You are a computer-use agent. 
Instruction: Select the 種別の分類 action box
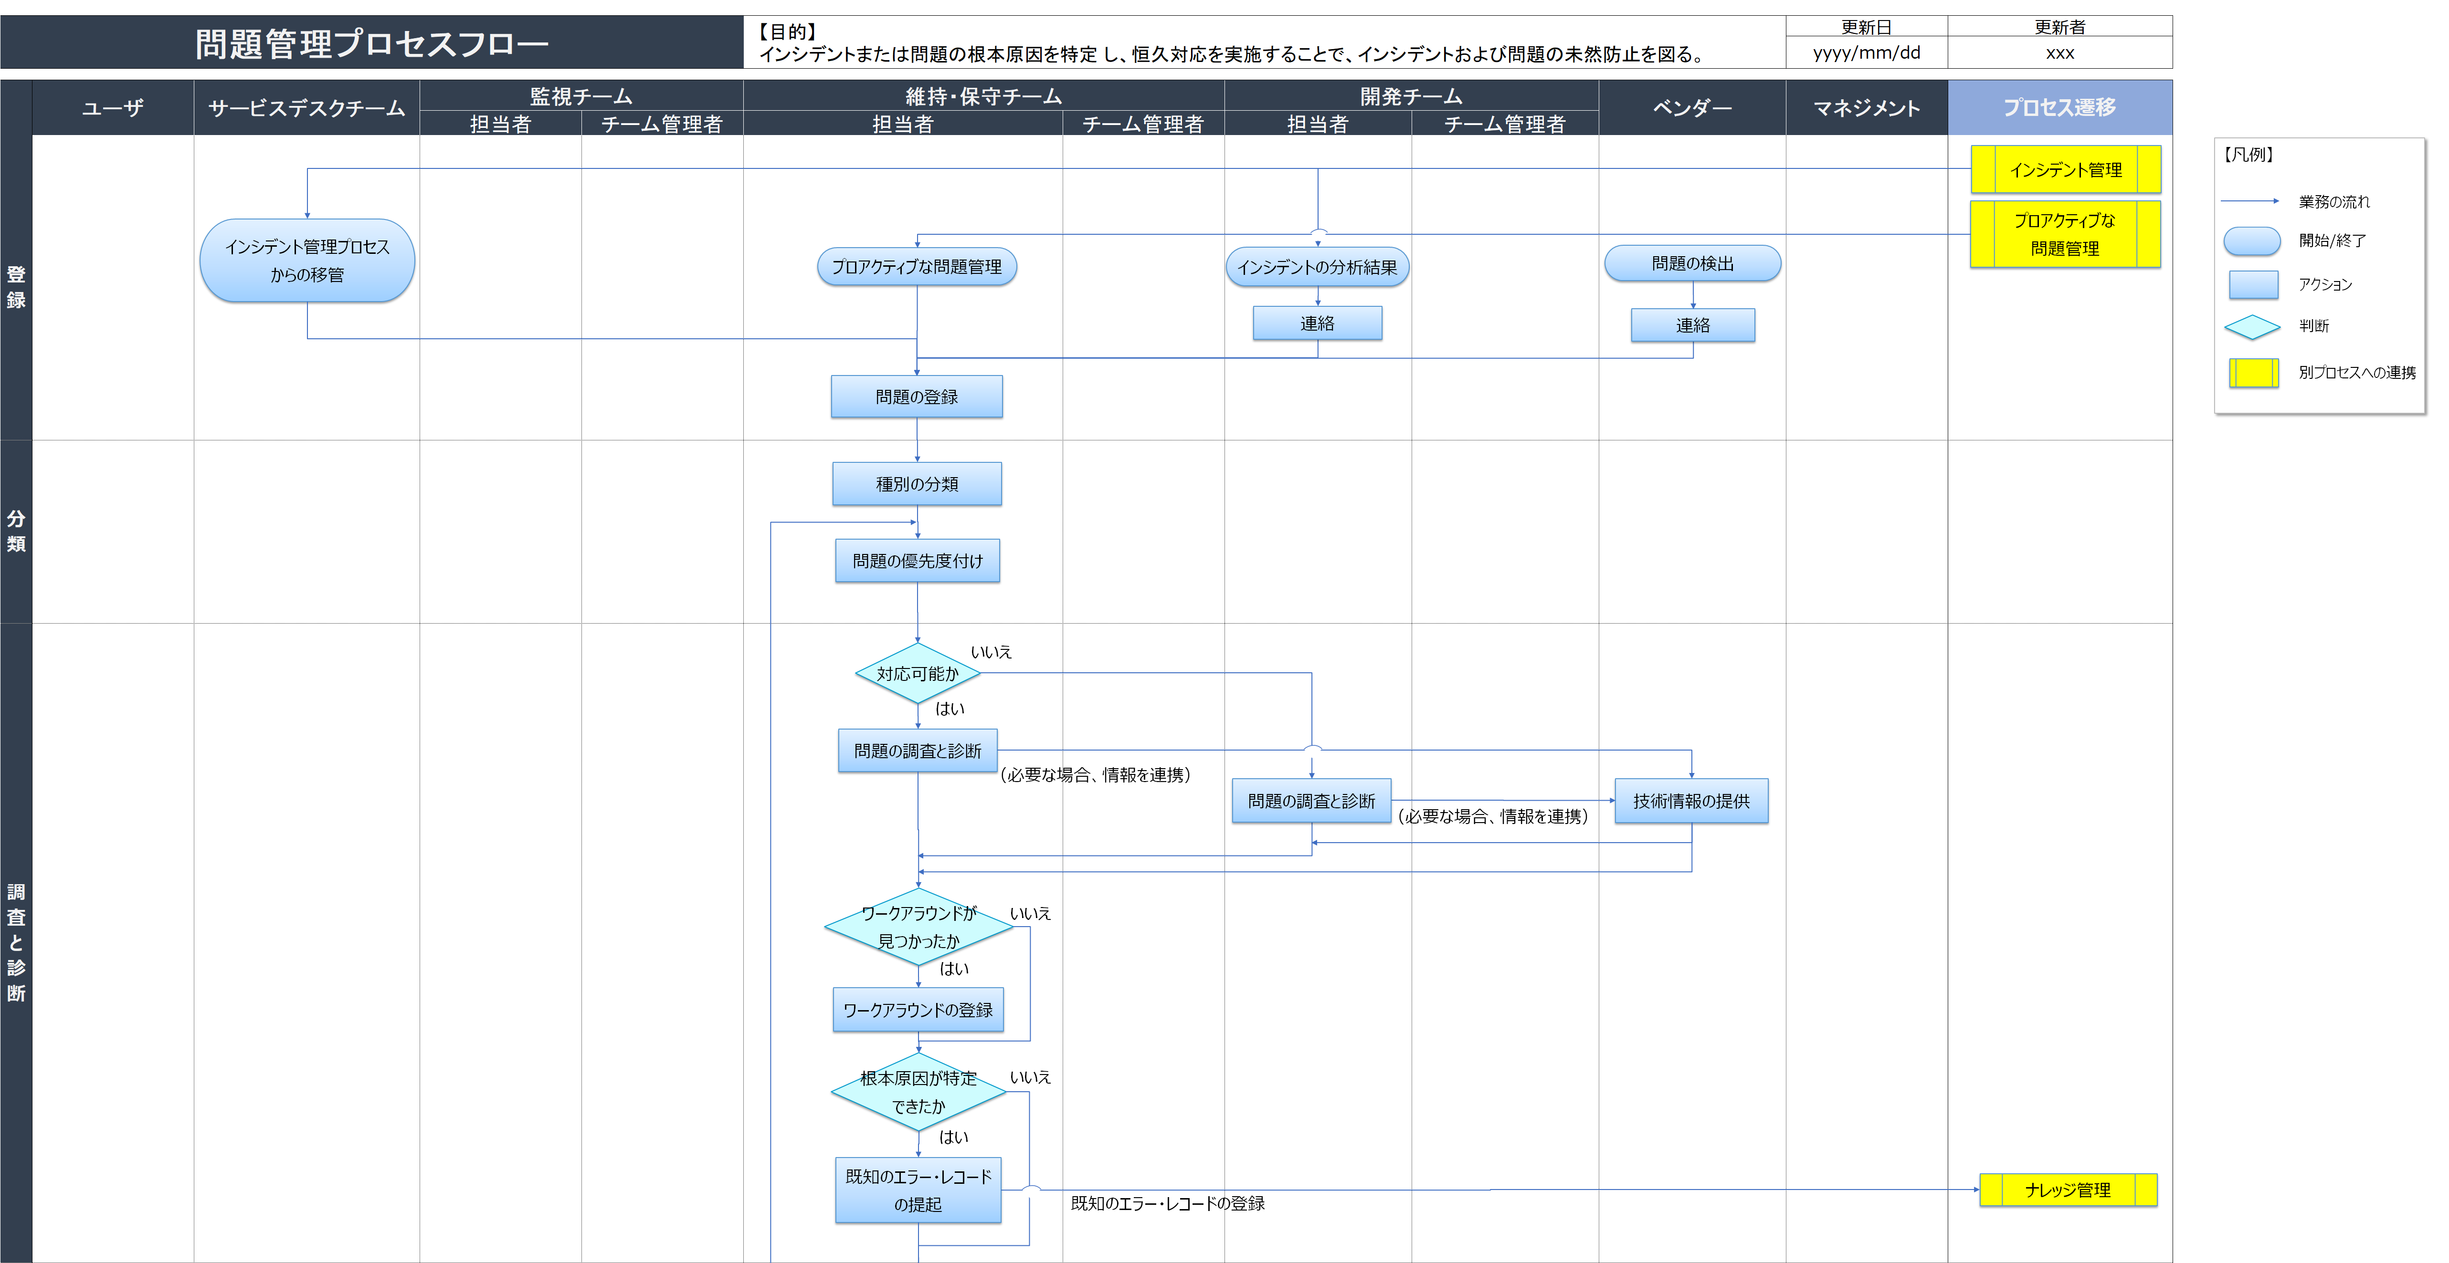[x=917, y=484]
